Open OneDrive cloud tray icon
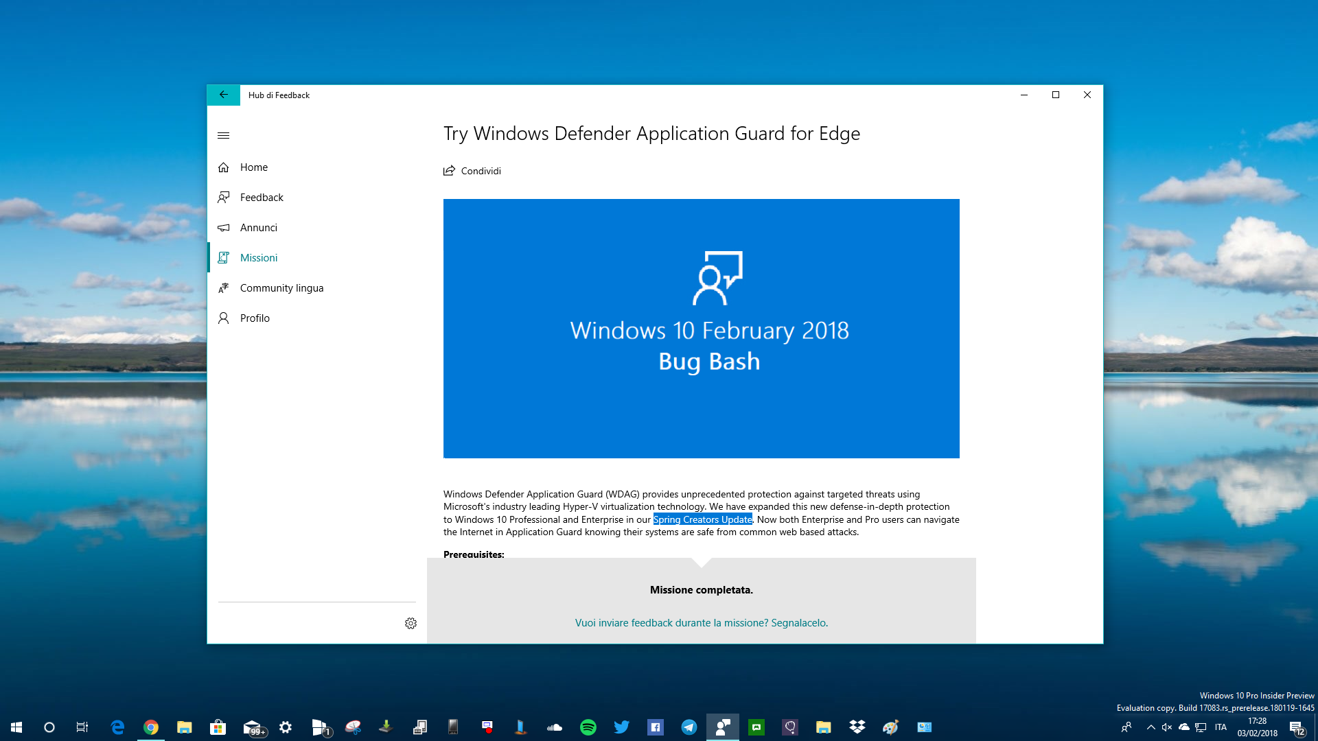Screen dimensions: 1318x741 (x=1184, y=727)
